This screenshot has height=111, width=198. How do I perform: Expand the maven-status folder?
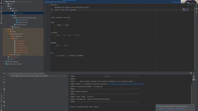tap(8, 55)
